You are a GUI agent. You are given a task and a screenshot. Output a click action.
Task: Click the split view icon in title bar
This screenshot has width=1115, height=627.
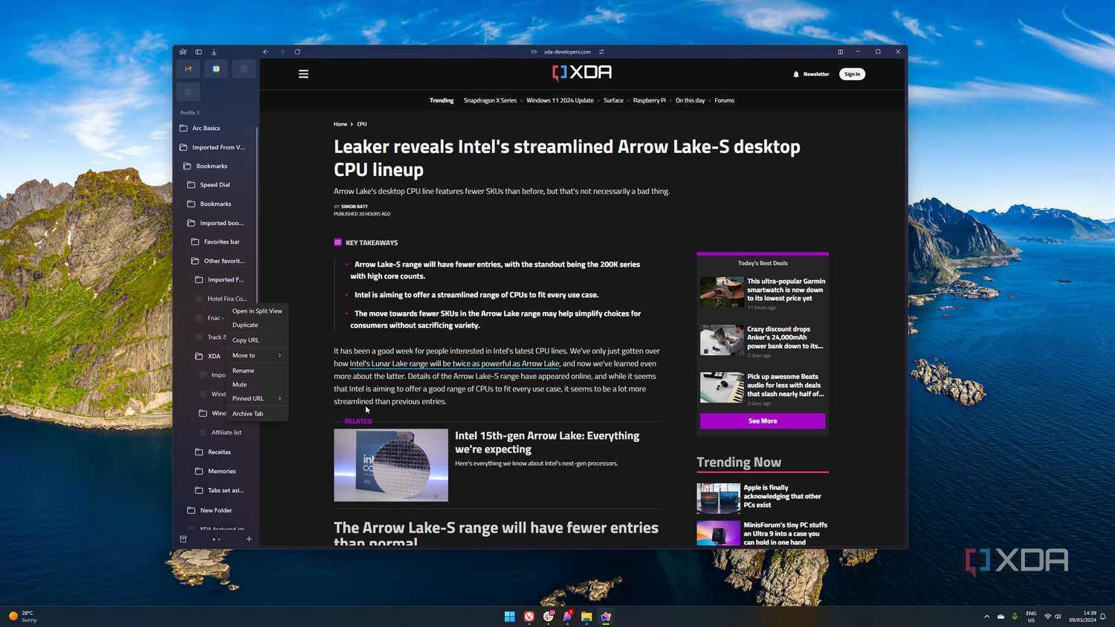[x=841, y=52]
